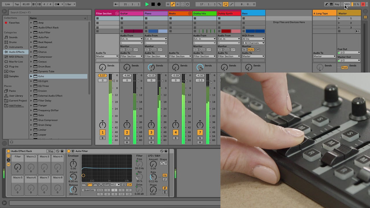Toggle the computer MIDI keyboard icon

click(331, 4)
